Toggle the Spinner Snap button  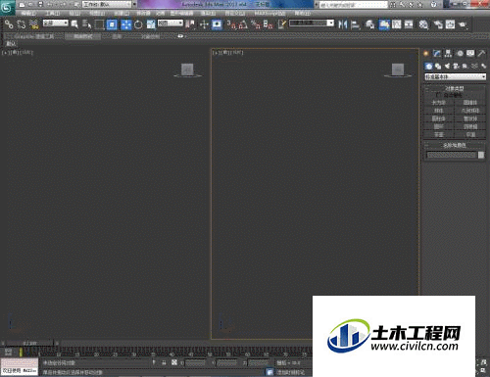pos(269,24)
